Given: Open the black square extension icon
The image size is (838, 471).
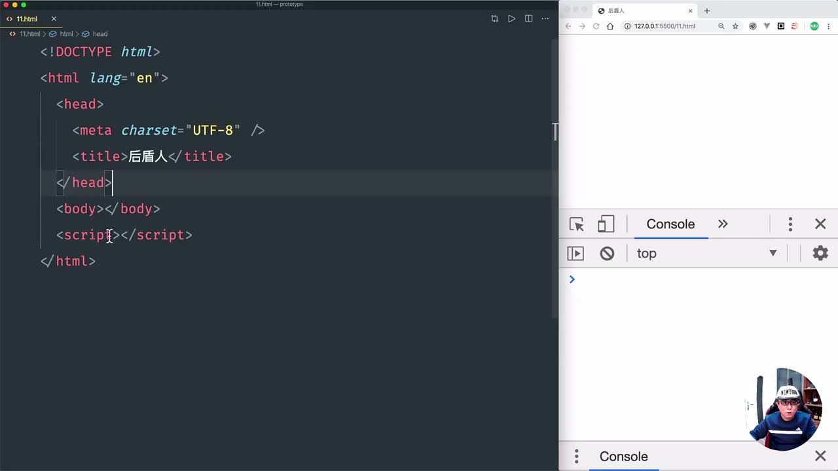Looking at the screenshot, I should 781,26.
